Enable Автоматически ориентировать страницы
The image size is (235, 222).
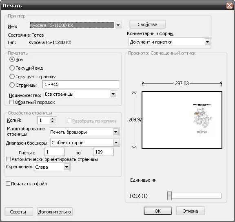[x=9, y=159]
